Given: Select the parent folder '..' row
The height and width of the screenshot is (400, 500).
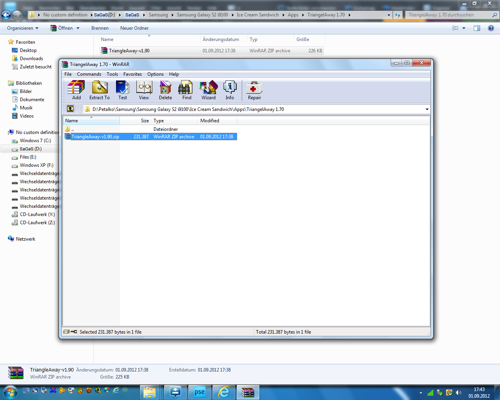Looking at the screenshot, I should (x=150, y=129).
